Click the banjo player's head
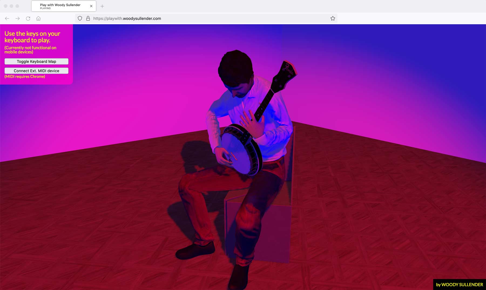 (x=235, y=70)
